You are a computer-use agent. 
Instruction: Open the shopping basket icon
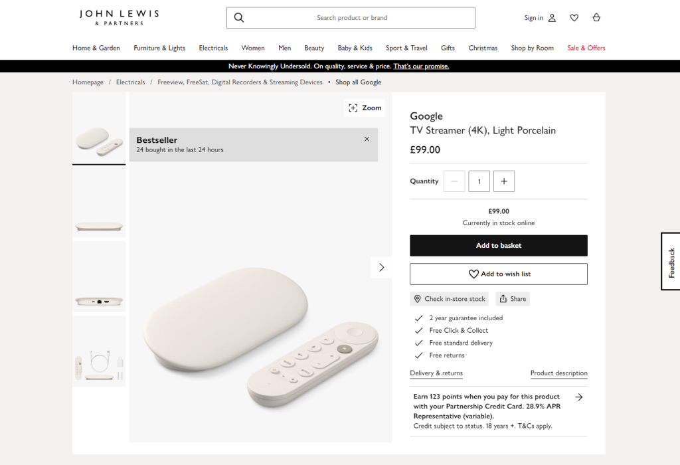pyautogui.click(x=596, y=18)
